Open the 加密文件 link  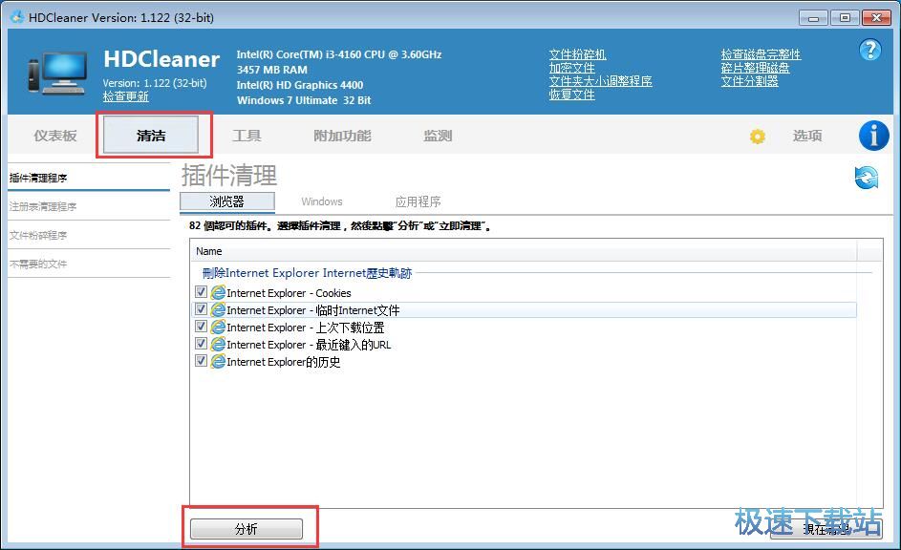point(571,68)
